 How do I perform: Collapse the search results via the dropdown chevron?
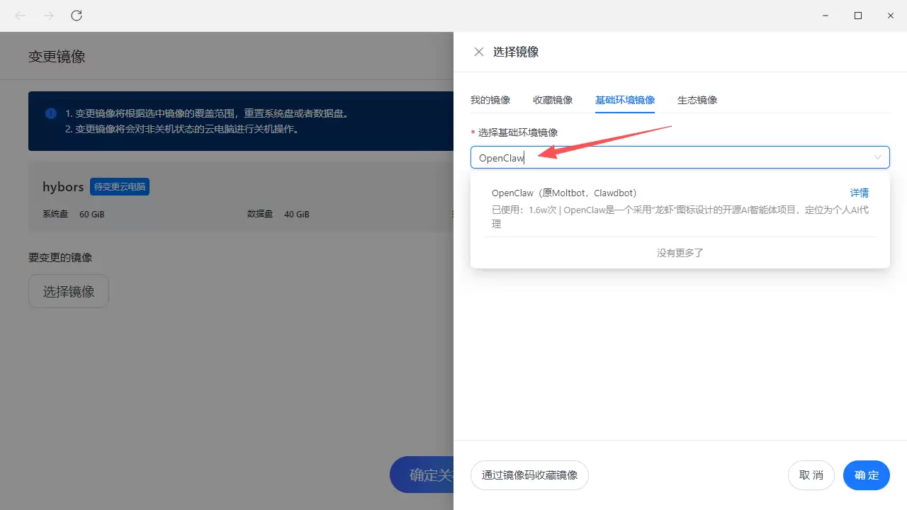(878, 157)
